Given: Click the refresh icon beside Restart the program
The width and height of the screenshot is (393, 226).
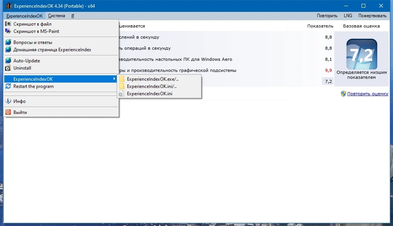Looking at the screenshot, I should point(8,86).
